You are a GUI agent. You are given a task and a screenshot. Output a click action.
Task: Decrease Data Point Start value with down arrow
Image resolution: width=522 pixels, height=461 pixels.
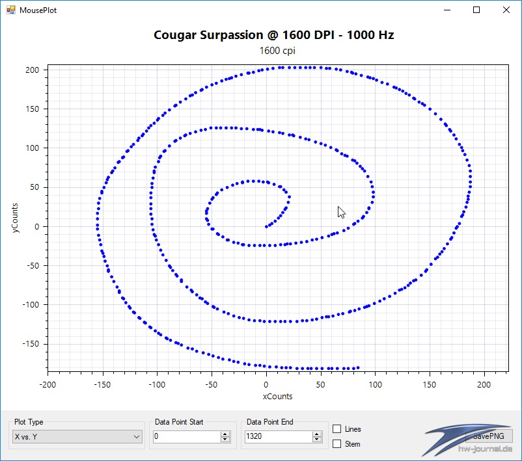[x=225, y=440]
